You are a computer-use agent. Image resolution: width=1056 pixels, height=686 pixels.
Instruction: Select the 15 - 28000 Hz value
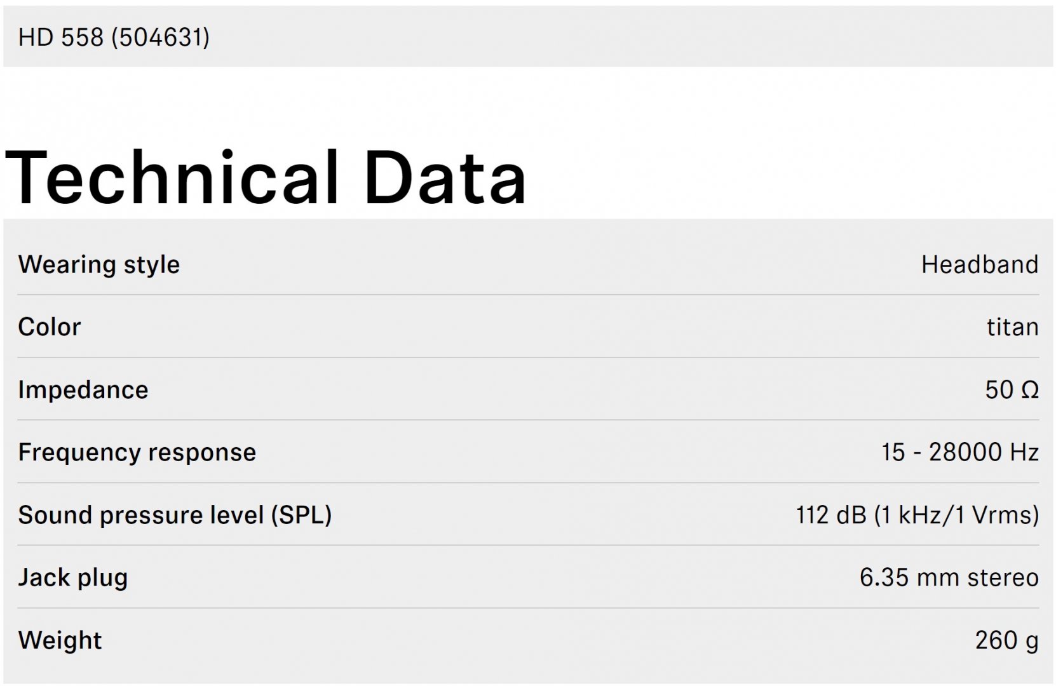click(960, 452)
